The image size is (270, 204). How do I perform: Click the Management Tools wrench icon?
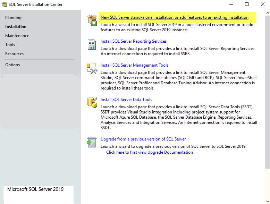92,68
